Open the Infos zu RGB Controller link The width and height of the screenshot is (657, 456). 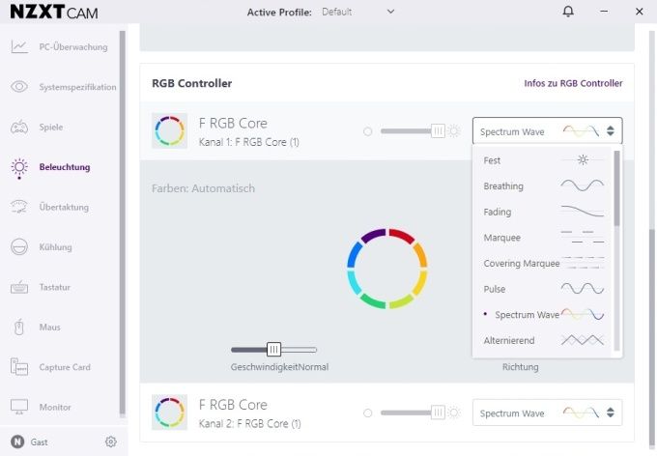coord(573,83)
